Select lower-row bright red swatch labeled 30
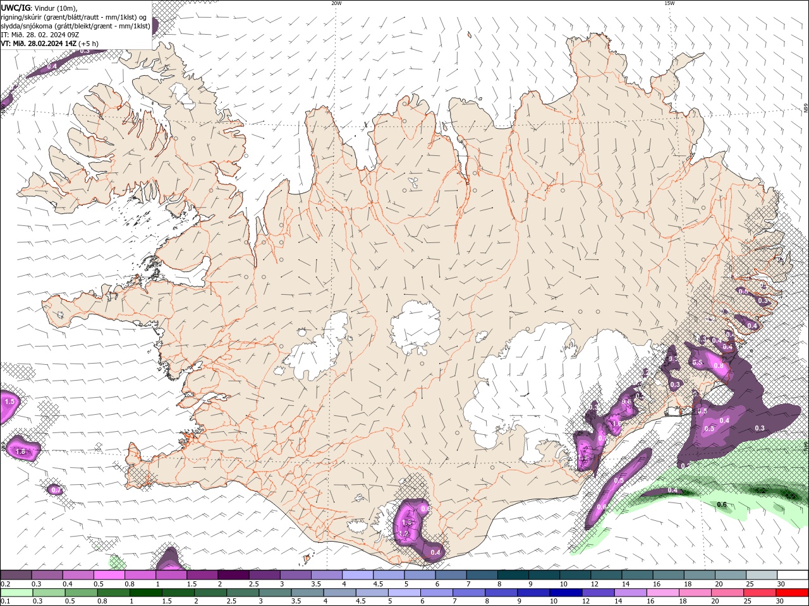 [793, 593]
